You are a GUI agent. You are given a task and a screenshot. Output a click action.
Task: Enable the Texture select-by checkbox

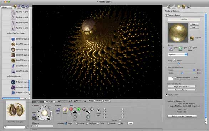point(77,124)
